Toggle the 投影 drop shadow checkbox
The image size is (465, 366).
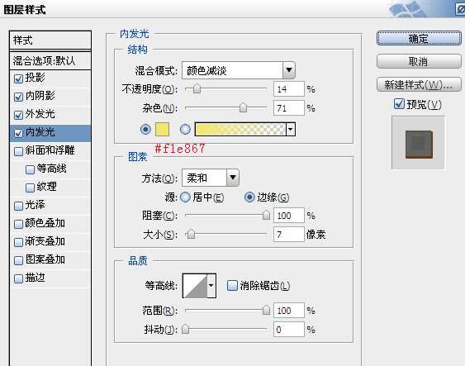click(18, 78)
